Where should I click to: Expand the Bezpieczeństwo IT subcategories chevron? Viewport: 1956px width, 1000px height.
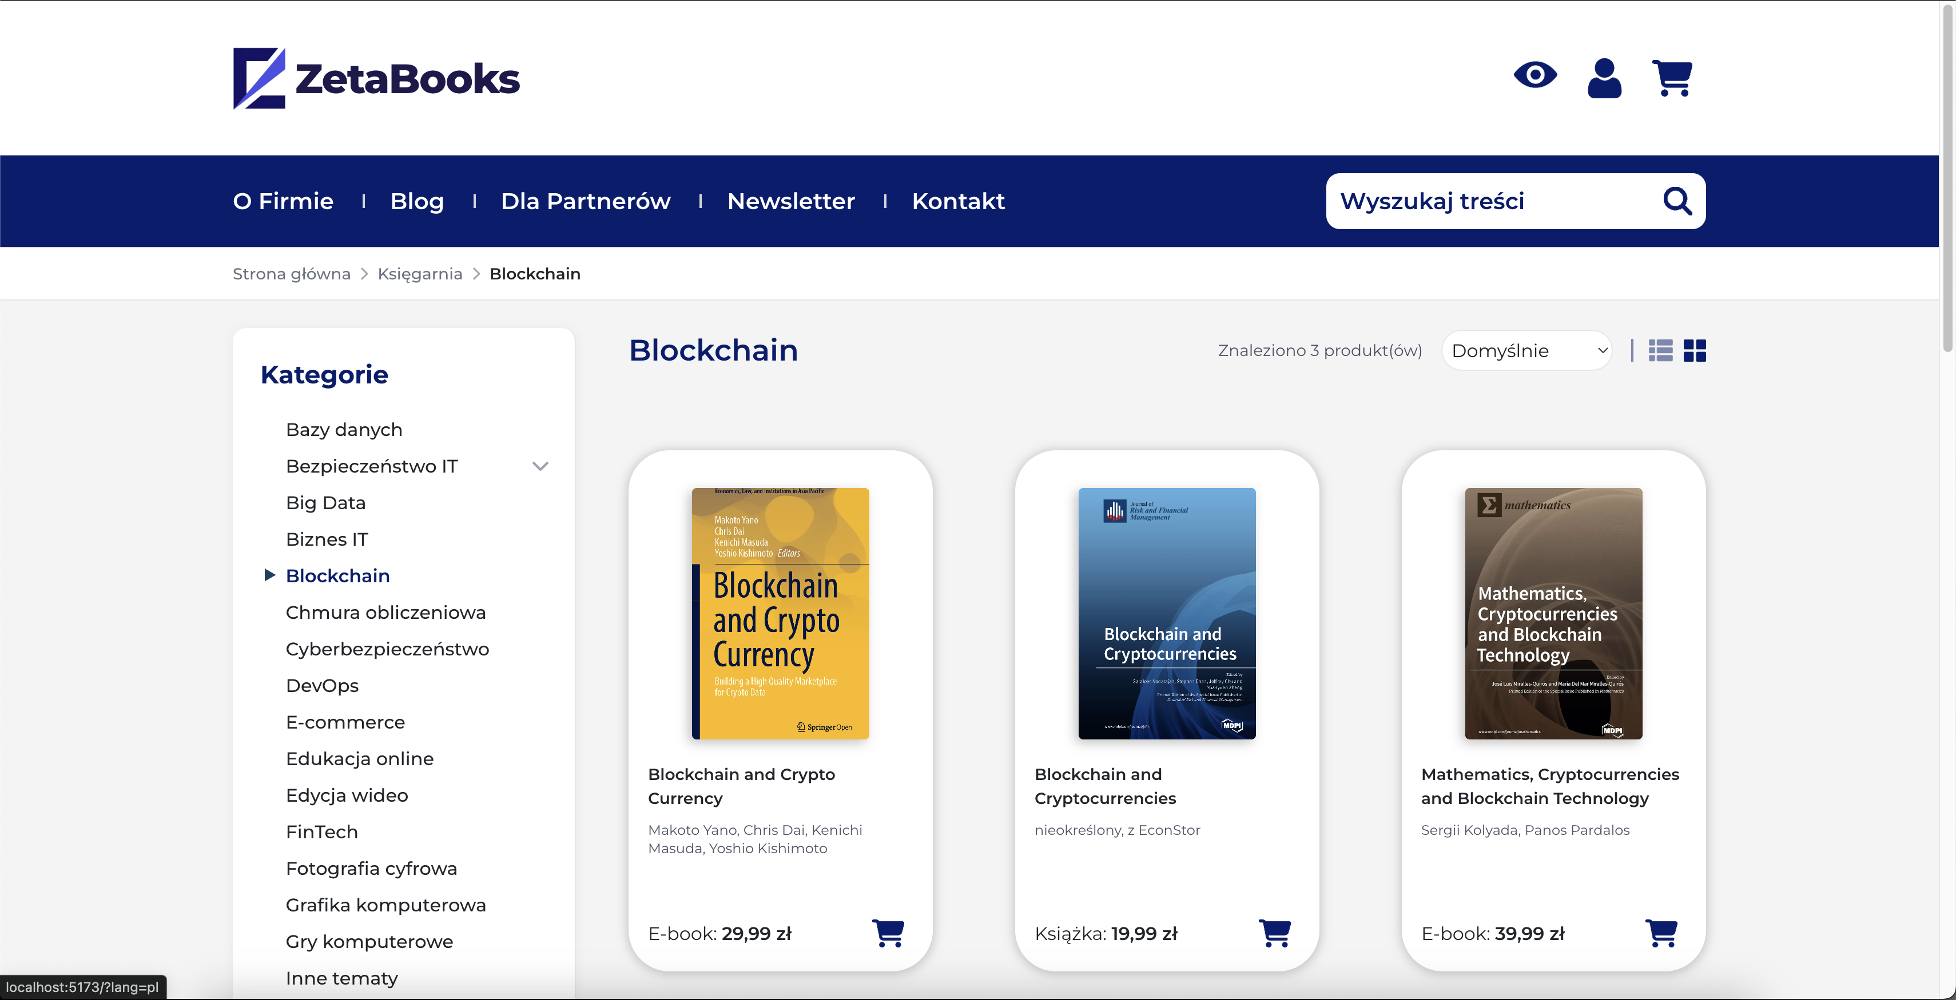pos(540,466)
